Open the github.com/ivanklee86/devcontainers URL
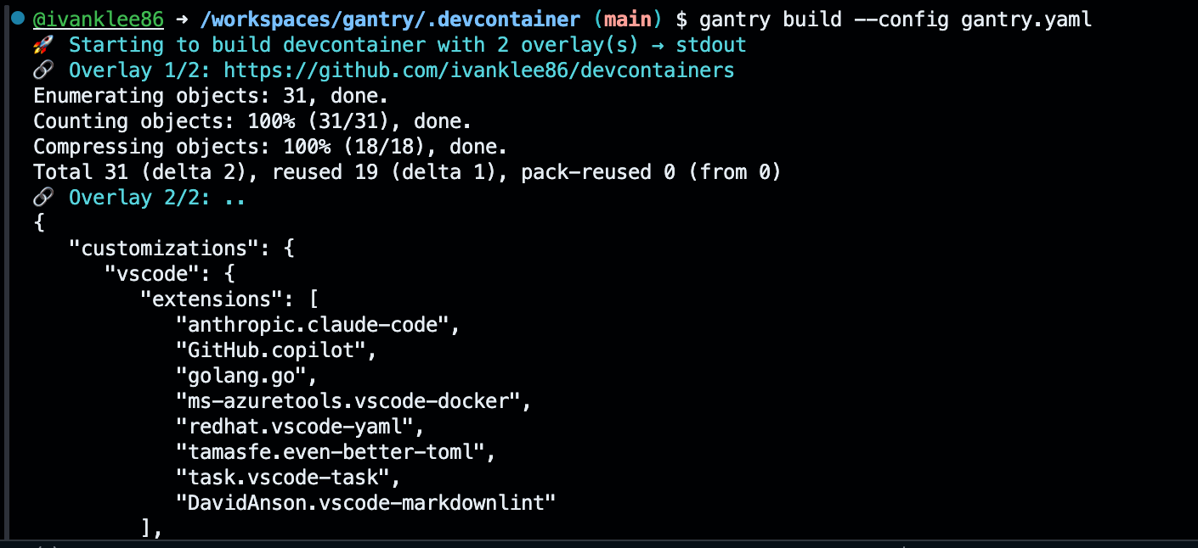The image size is (1198, 548). [x=478, y=70]
